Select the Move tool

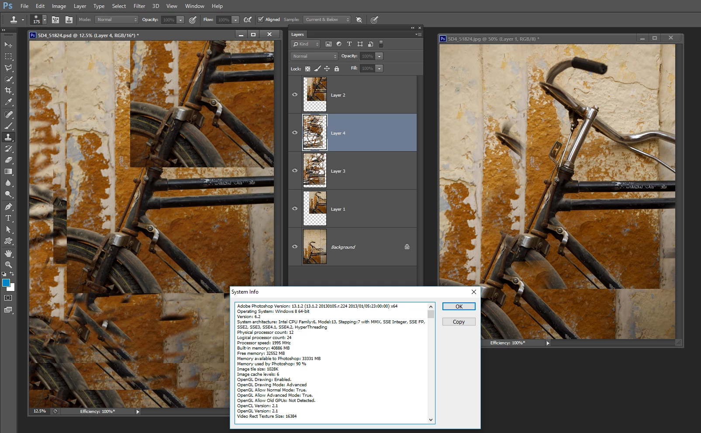(x=8, y=45)
